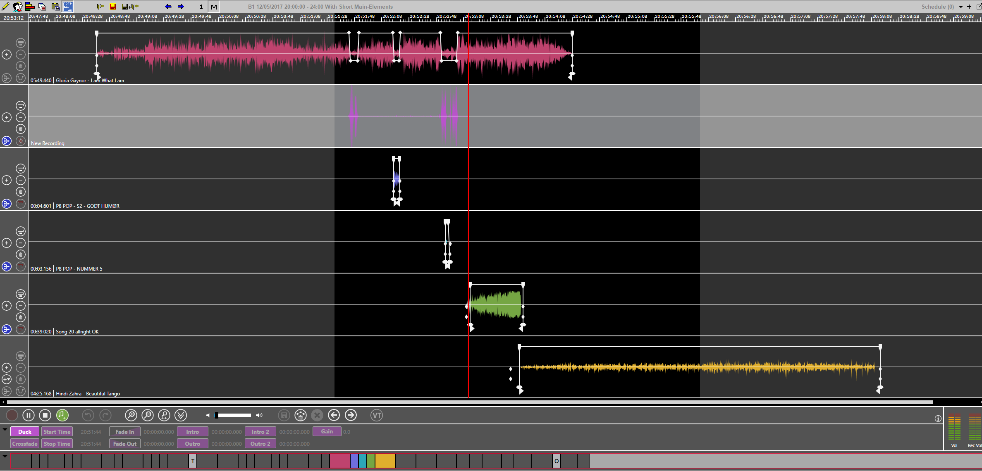Click the Outro 2 button

point(260,444)
